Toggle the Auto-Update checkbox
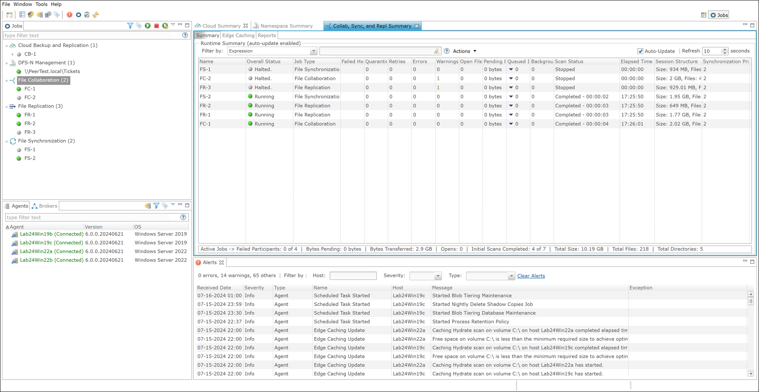This screenshot has height=392, width=759. [640, 51]
